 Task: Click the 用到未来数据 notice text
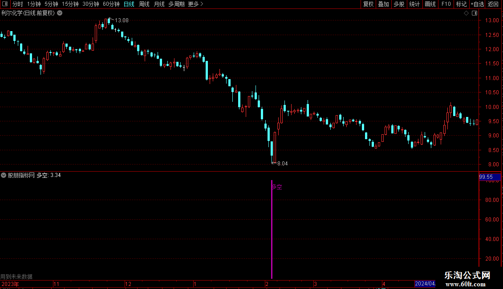[16, 277]
